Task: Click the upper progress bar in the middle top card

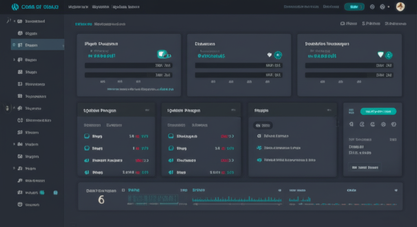Action: tap(239, 65)
